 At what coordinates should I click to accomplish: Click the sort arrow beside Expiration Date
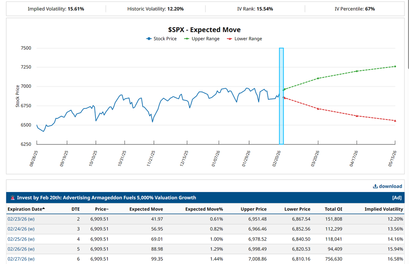pyautogui.click(x=44, y=209)
